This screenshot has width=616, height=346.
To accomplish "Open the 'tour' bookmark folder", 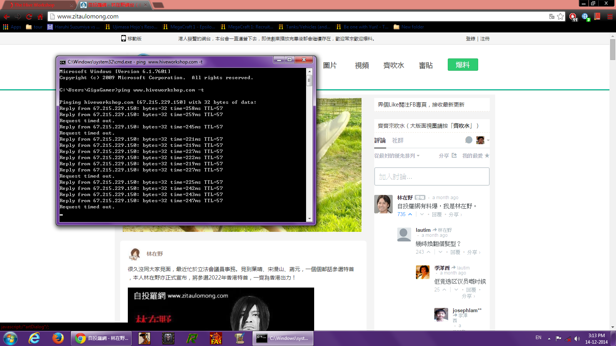I will (34, 27).
